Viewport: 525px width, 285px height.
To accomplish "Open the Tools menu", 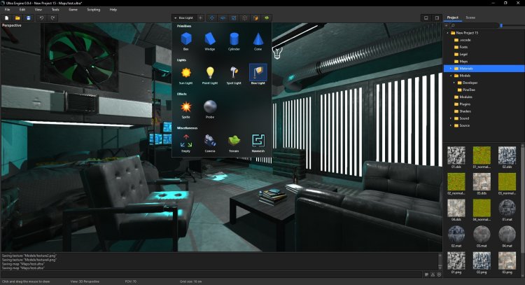I will [x=56, y=9].
